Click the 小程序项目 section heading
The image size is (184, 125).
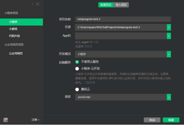pos(11,13)
